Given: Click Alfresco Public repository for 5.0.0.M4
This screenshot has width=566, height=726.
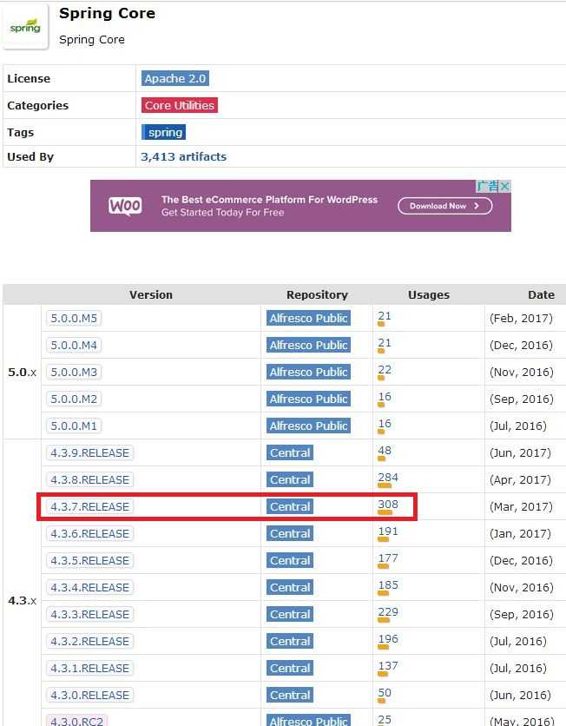Looking at the screenshot, I should pyautogui.click(x=308, y=345).
